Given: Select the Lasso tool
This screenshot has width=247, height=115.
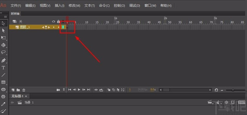Looking at the screenshot, I should click(3, 52).
